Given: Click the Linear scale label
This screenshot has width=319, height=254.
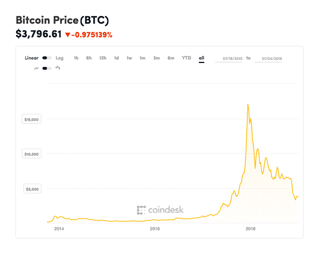Looking at the screenshot, I should pyautogui.click(x=31, y=58).
